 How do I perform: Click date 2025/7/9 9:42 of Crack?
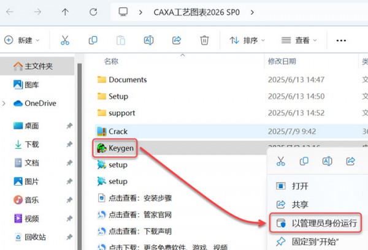coord(292,131)
